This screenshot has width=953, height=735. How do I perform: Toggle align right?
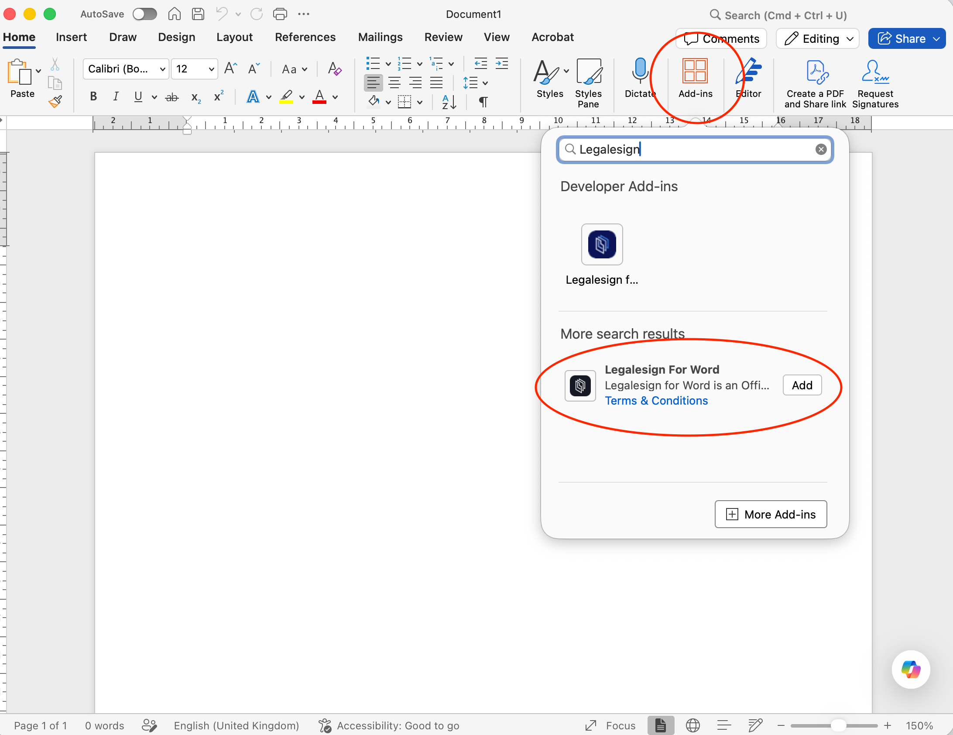pyautogui.click(x=415, y=82)
